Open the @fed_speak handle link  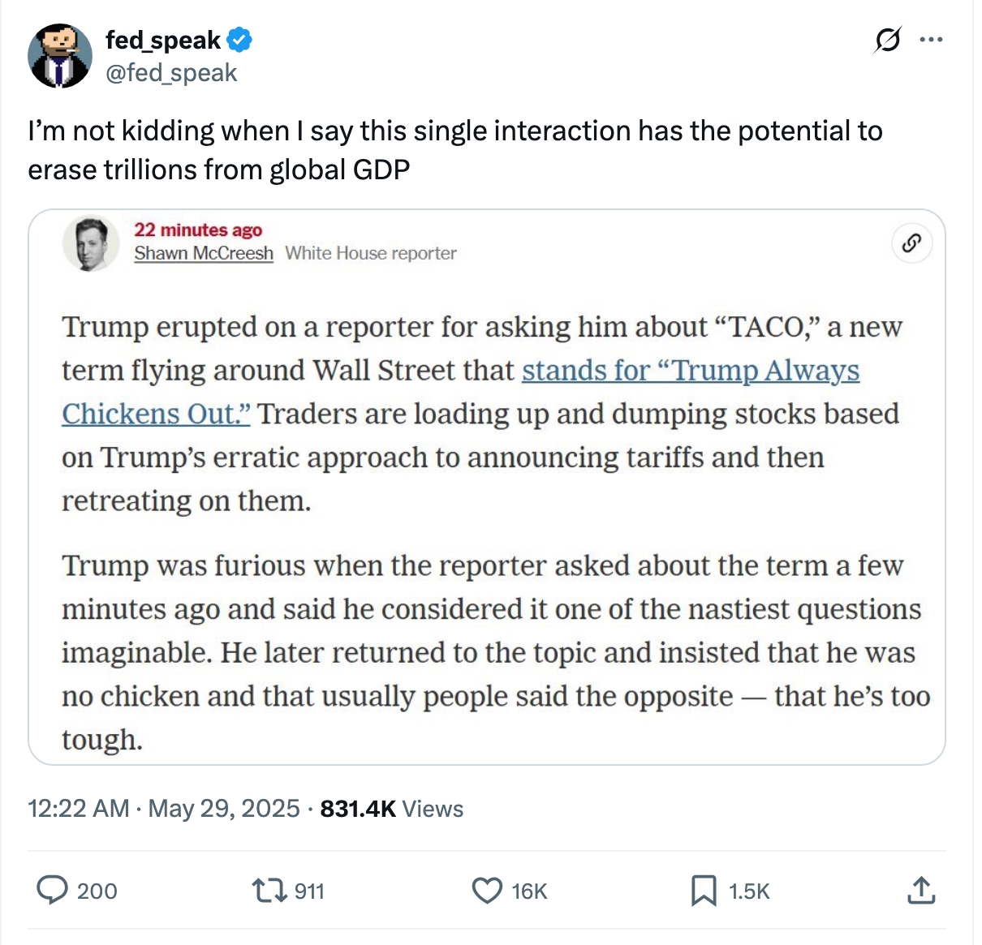pyautogui.click(x=171, y=73)
